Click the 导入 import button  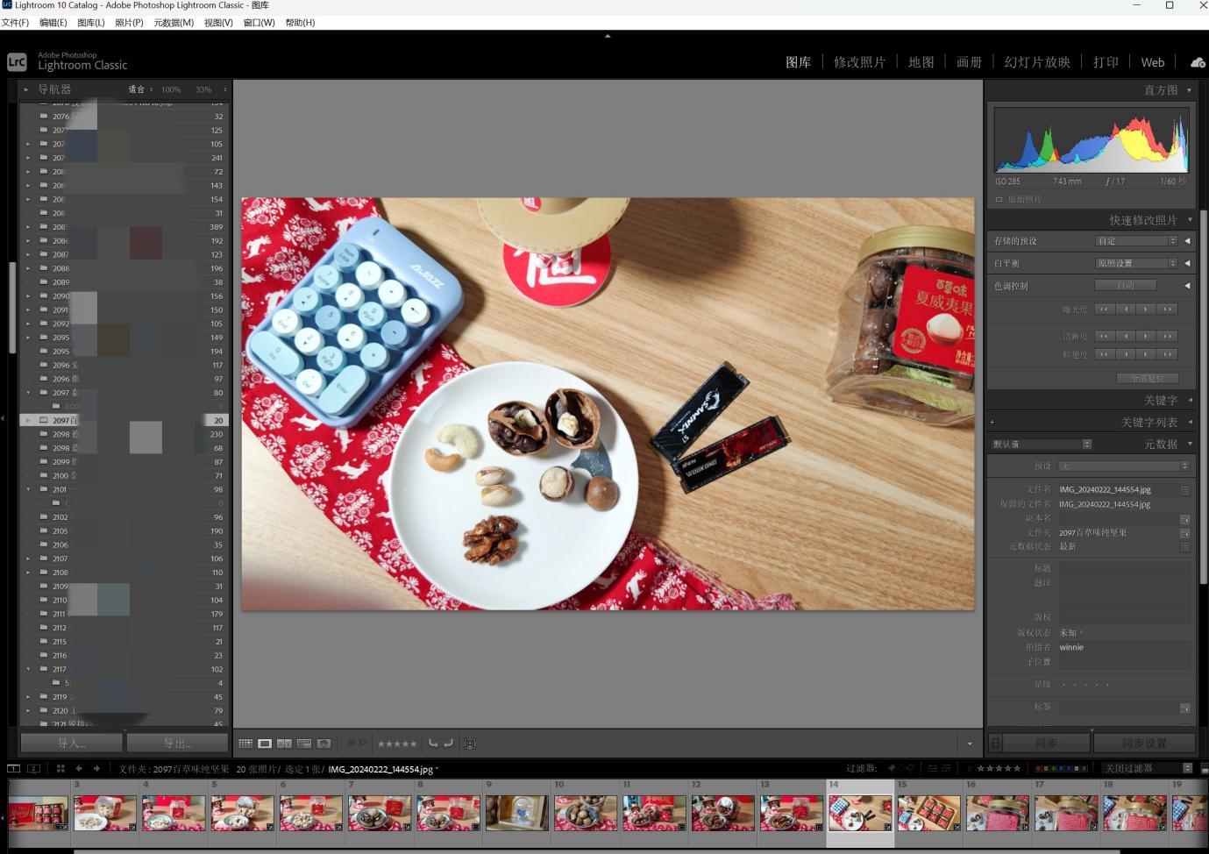point(72,743)
